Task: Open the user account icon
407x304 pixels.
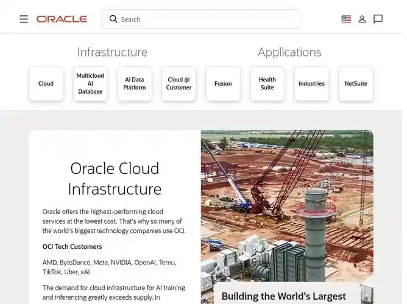Action: (x=362, y=19)
